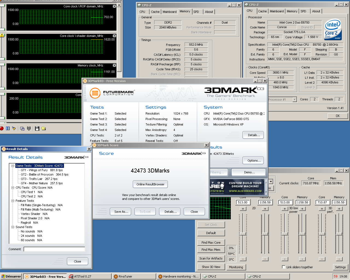This screenshot has height=280, width=350.
Task: Open the ATITool profile dropdown arrow
Action: click(x=271, y=182)
